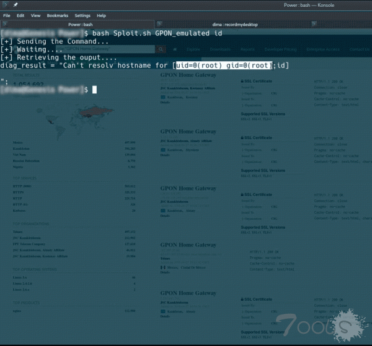
Task: Open the Edit menu
Action: click(20, 15)
